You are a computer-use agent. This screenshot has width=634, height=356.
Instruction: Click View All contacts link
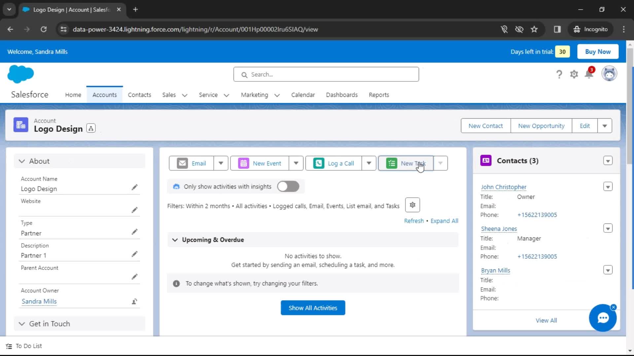coord(546,320)
